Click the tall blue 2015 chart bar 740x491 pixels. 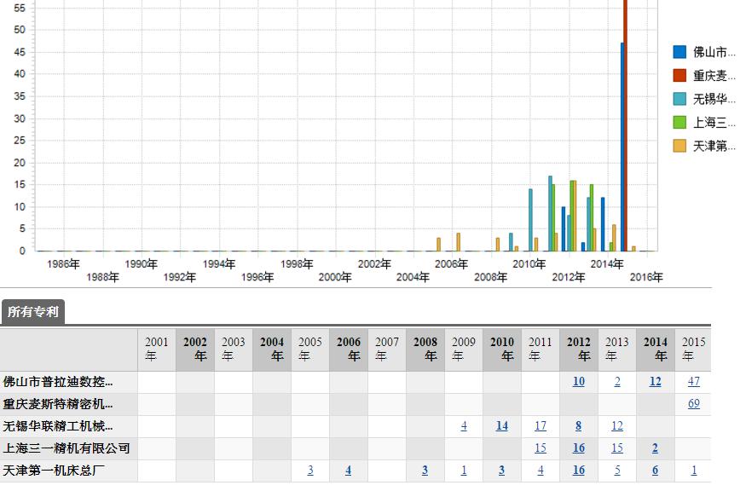[622, 147]
